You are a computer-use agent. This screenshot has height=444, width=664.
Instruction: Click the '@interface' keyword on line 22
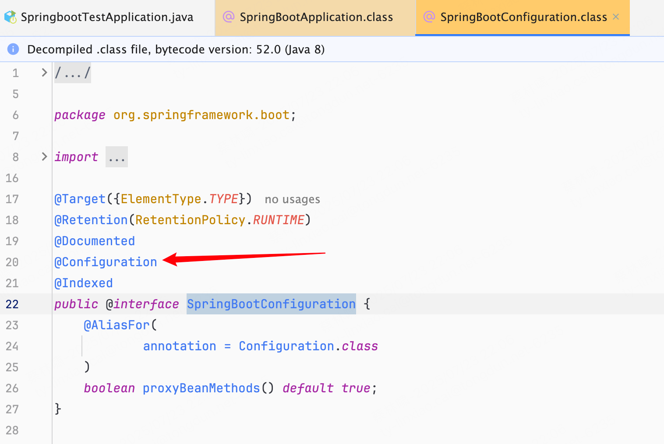(142, 304)
